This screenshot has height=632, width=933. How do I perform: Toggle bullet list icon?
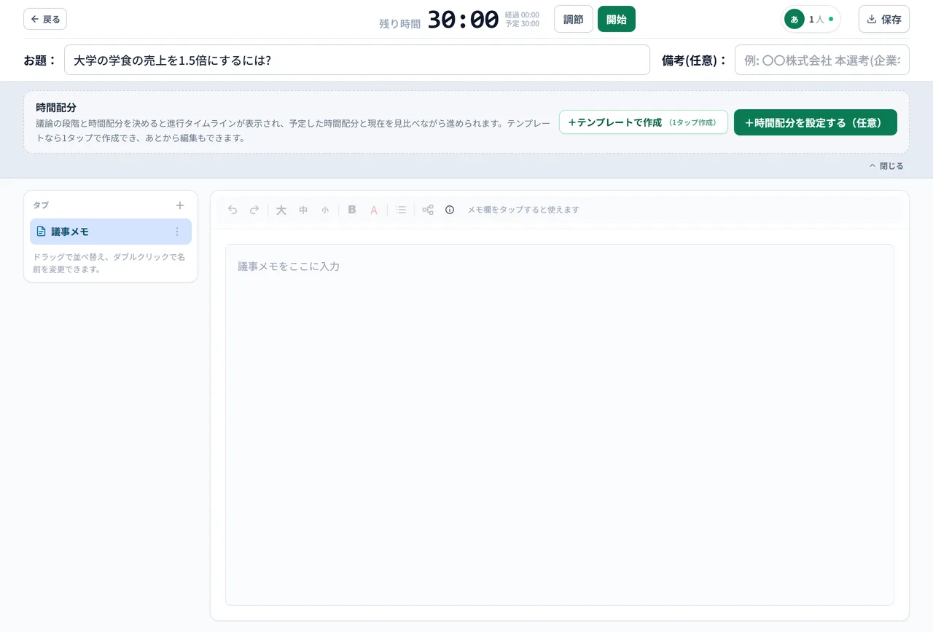[401, 210]
